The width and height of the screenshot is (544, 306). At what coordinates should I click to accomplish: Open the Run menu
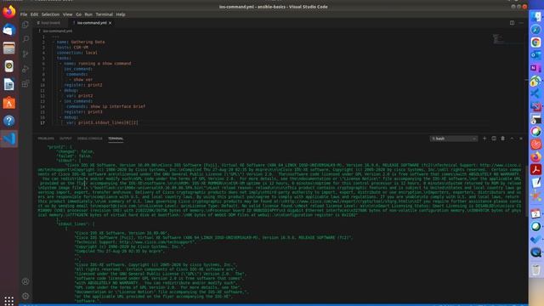click(x=88, y=14)
